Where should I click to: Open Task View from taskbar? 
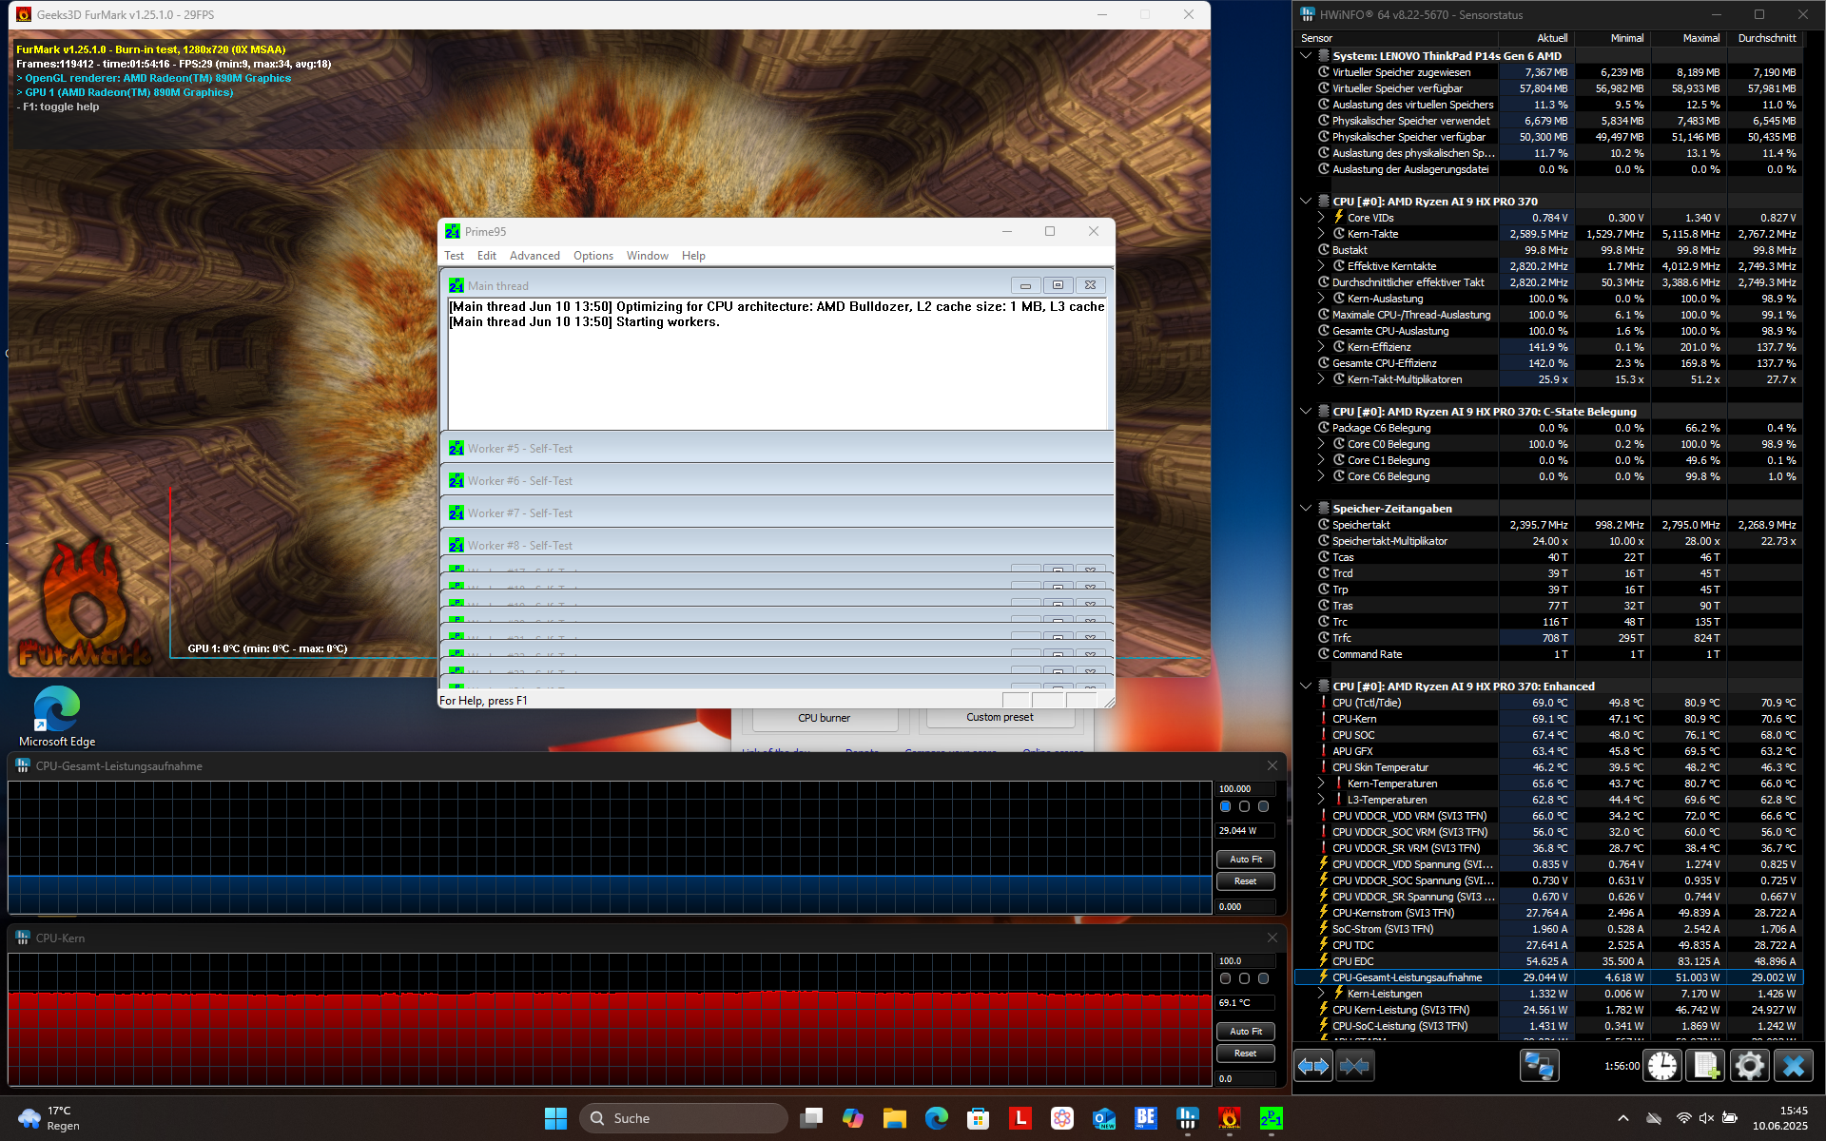(x=811, y=1118)
